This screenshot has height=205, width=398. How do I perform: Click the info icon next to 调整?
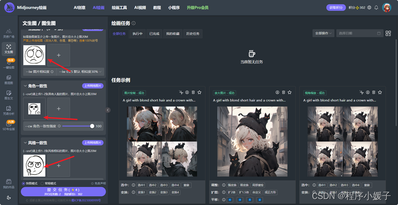click(x=224, y=185)
